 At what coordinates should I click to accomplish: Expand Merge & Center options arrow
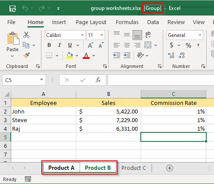point(155,46)
